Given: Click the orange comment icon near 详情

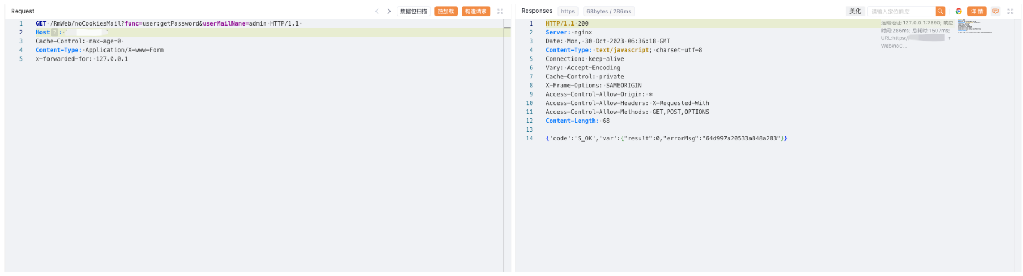Looking at the screenshot, I should click(x=996, y=11).
